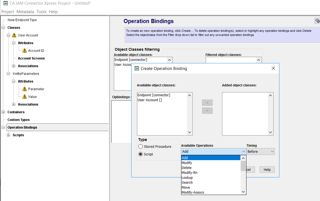Open the help book icon beside Operation Bindings heading

[x=317, y=21]
